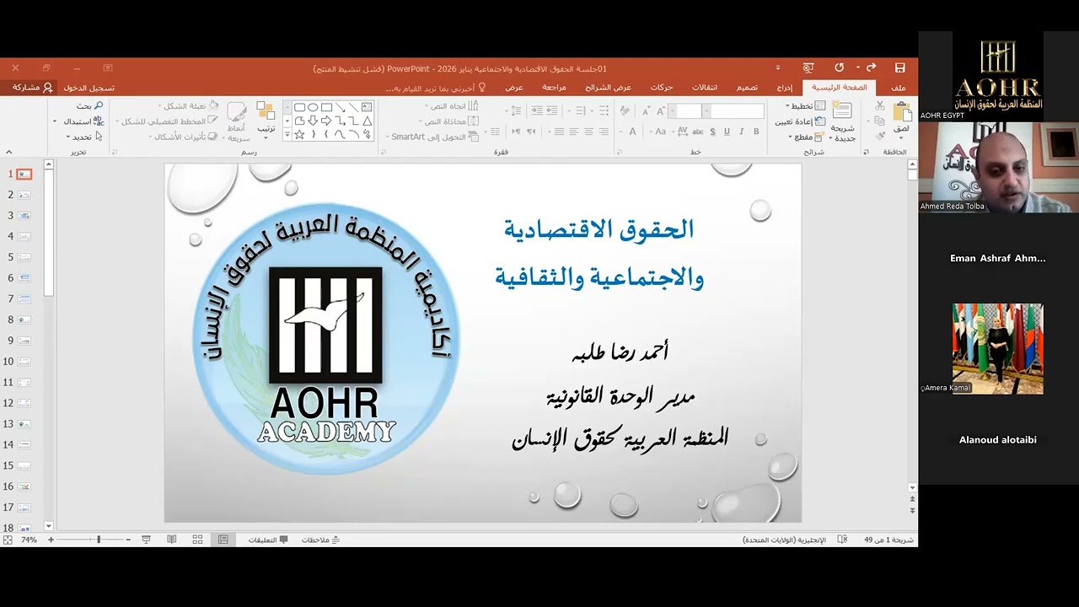Image resolution: width=1079 pixels, height=607 pixels.
Task: Toggle Slide Show view in status bar
Action: point(146,540)
